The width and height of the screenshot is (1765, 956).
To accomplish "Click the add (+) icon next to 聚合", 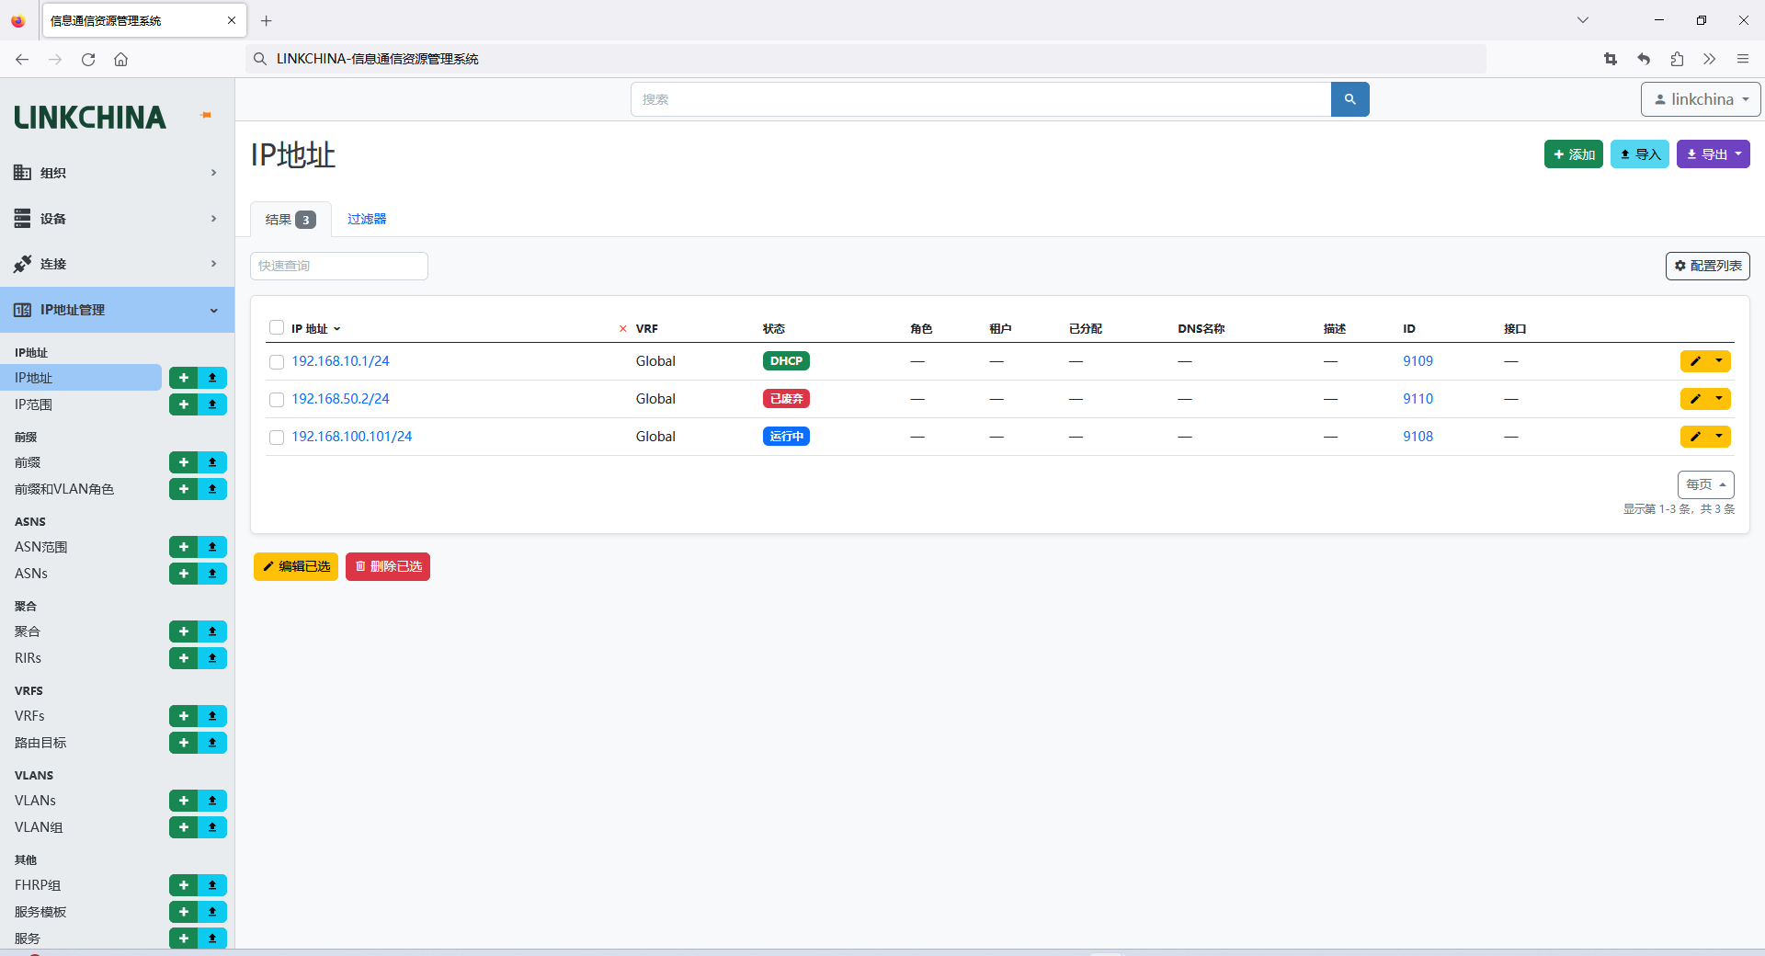I will pyautogui.click(x=184, y=632).
